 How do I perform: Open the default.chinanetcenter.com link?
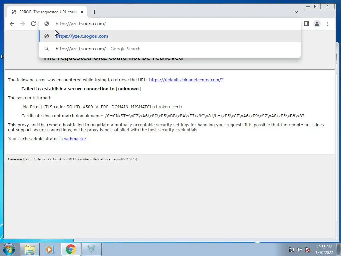pyautogui.click(x=186, y=80)
